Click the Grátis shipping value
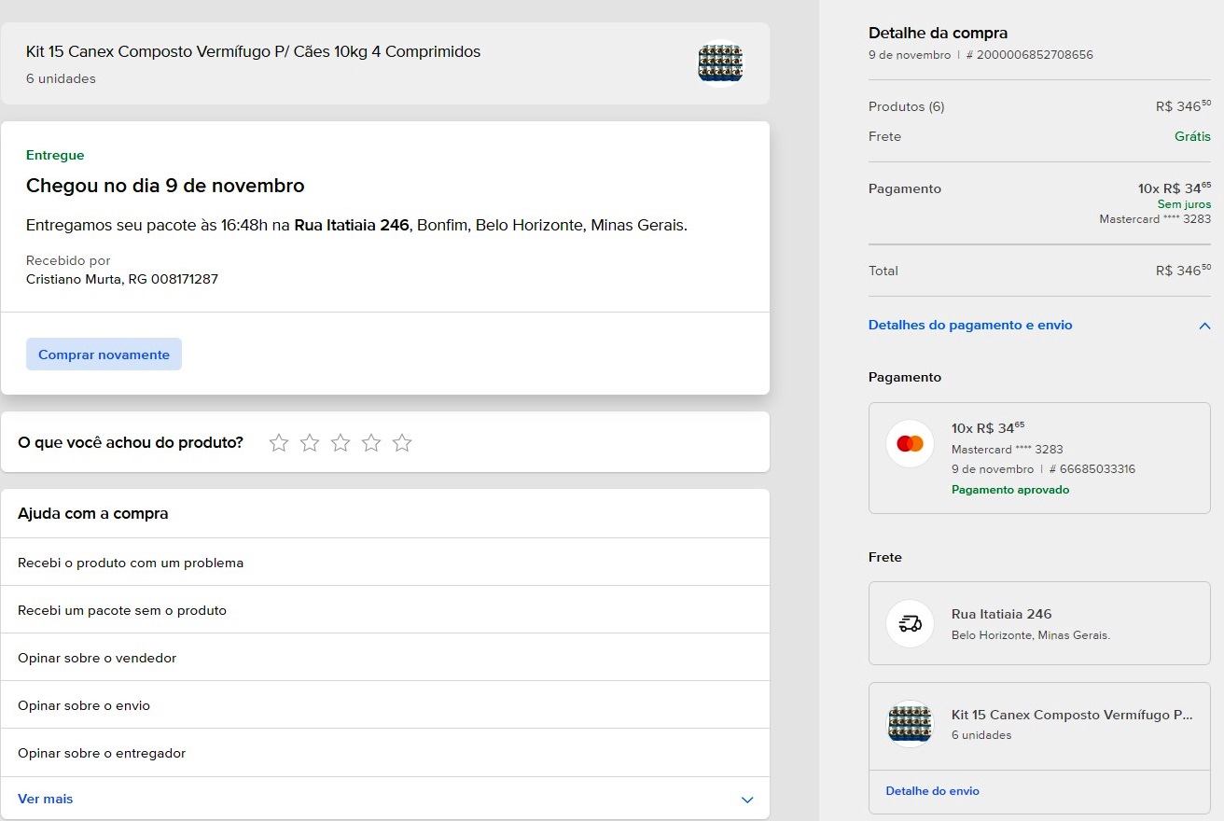1224x821 pixels. (1192, 136)
